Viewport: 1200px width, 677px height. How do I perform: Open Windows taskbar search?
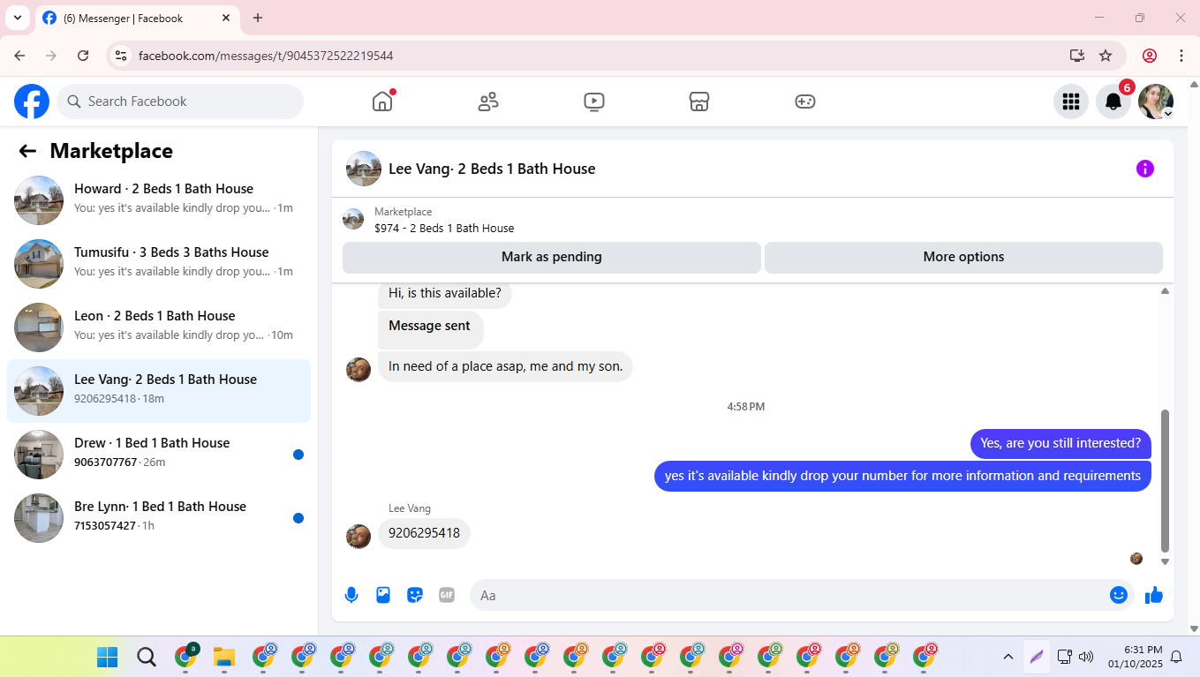[x=147, y=657]
